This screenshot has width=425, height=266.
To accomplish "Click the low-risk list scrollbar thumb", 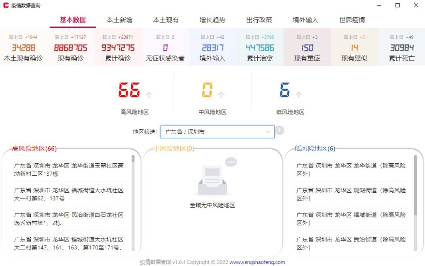I will point(415,185).
